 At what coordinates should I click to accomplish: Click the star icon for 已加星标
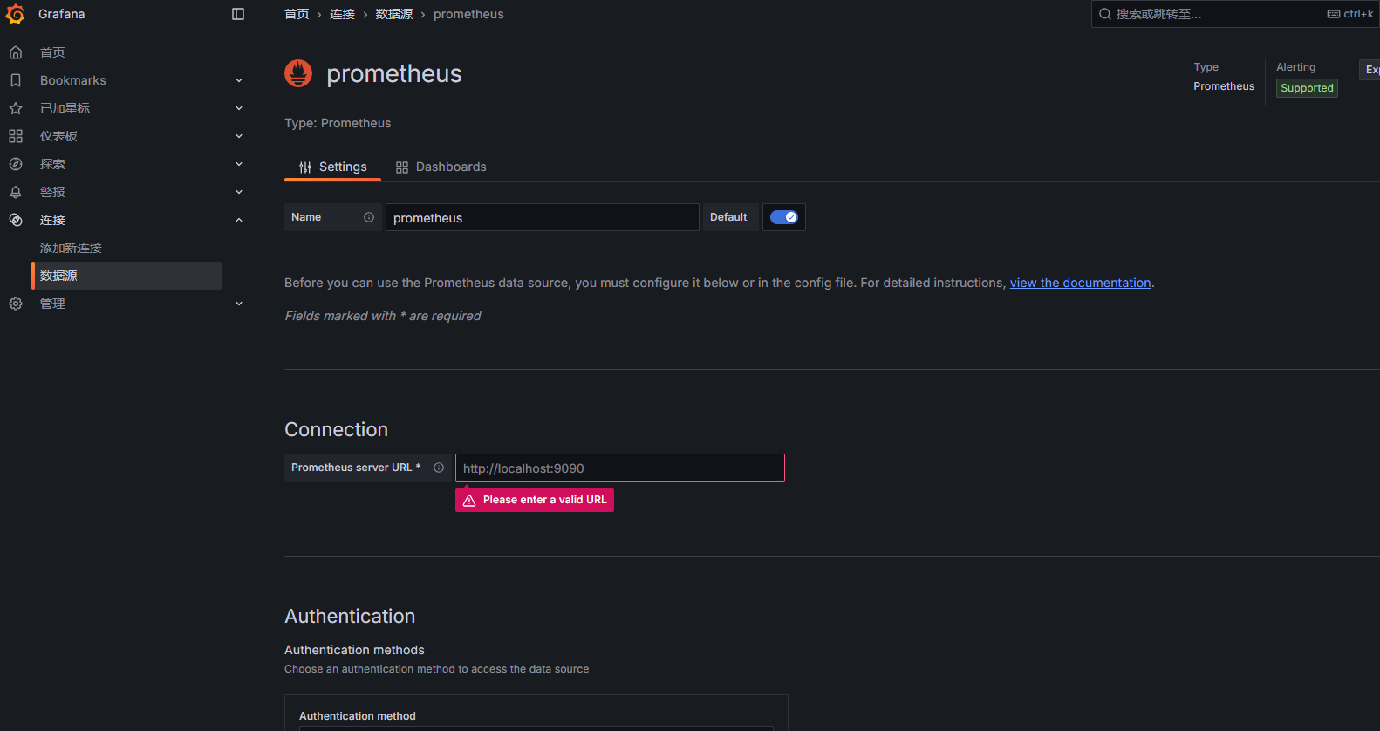16,108
